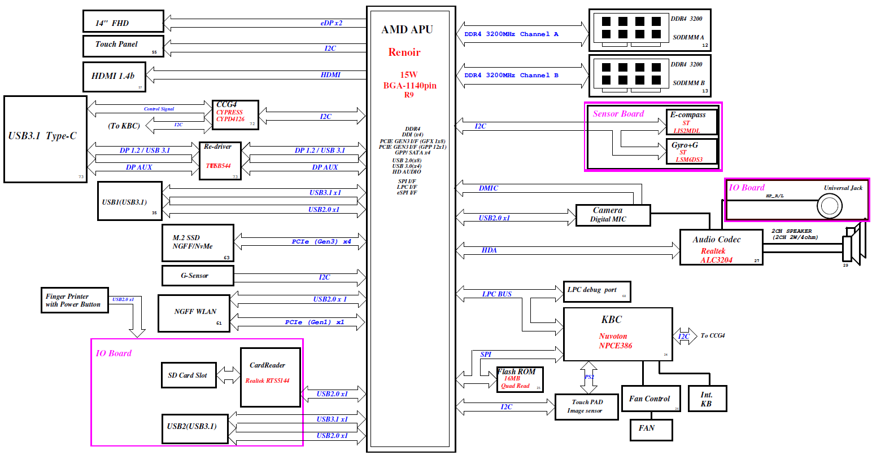872x460 pixels.
Task: Select the Touch PAD Image sensor block
Action: click(586, 406)
